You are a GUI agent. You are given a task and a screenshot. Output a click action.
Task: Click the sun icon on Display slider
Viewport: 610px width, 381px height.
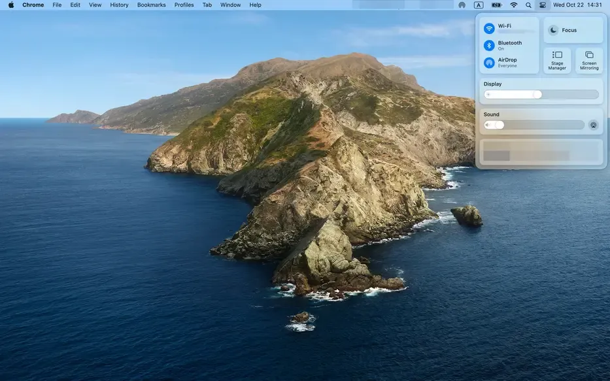[488, 95]
